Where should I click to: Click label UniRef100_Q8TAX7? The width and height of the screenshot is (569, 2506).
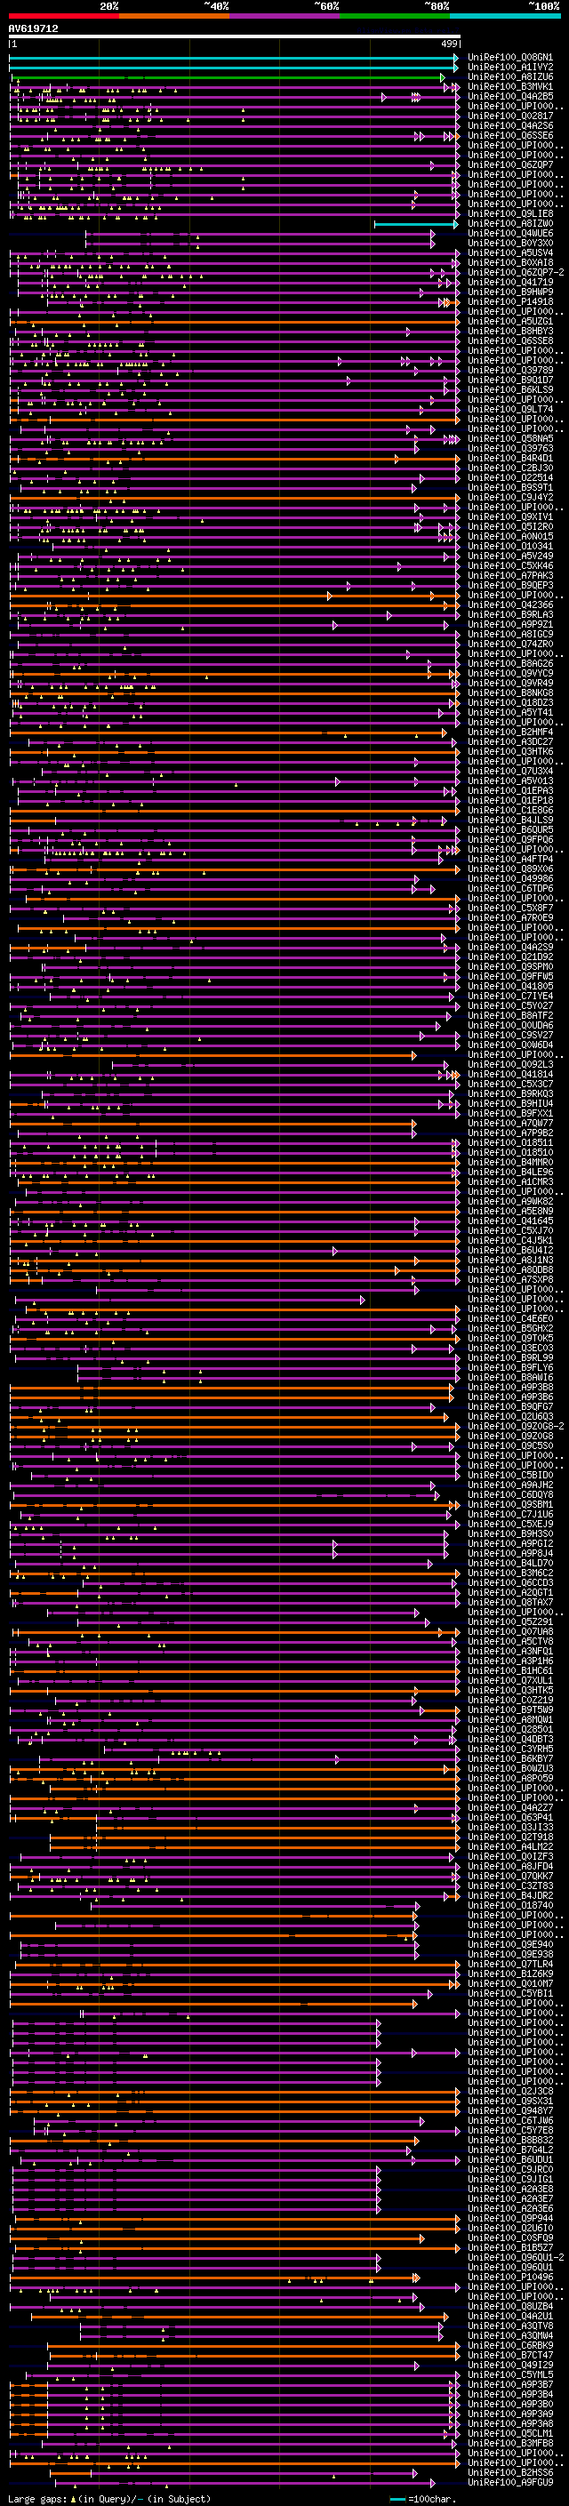(510, 1601)
